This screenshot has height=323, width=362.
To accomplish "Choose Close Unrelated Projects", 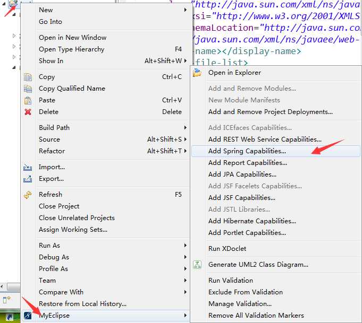I will pos(105,218).
